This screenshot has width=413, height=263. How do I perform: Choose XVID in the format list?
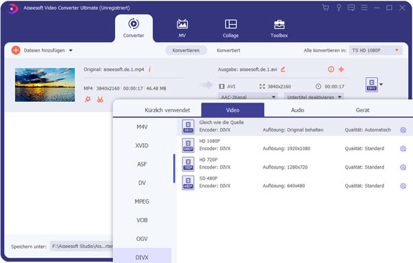[x=142, y=145]
